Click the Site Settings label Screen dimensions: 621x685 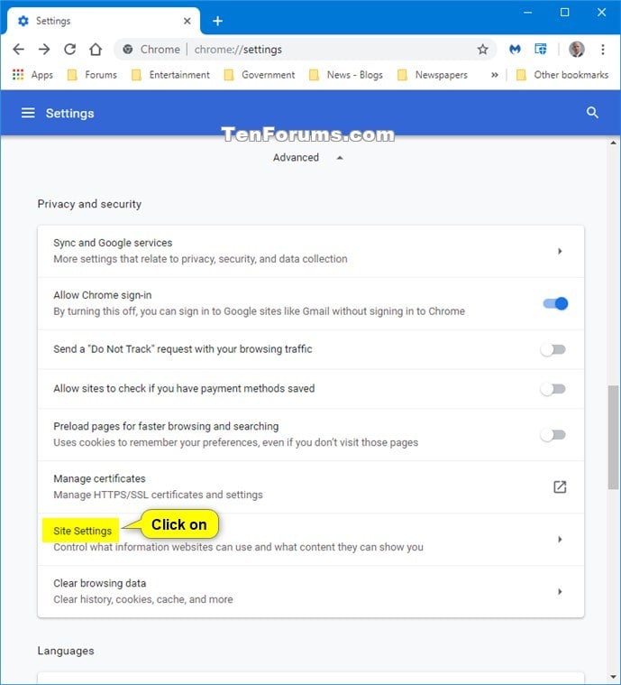coord(83,531)
